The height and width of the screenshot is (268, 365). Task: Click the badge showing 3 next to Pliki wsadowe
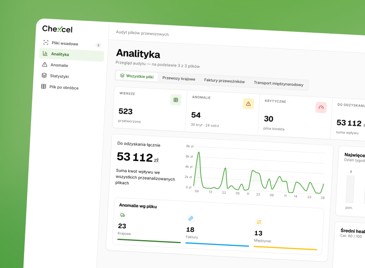[98, 45]
